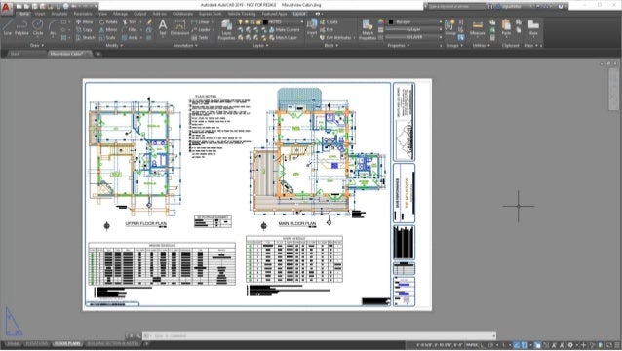
Task: Choose the Rotate command
Action: [x=108, y=22]
